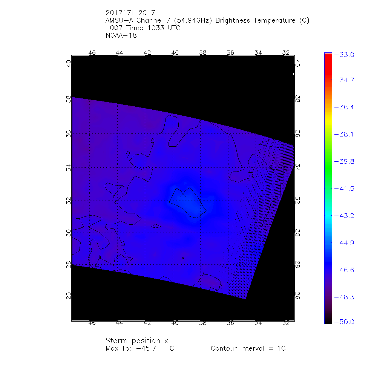The height and width of the screenshot is (377, 377).
Task: Click the -32 longitude label on bottom axis
Action: pyautogui.click(x=284, y=323)
